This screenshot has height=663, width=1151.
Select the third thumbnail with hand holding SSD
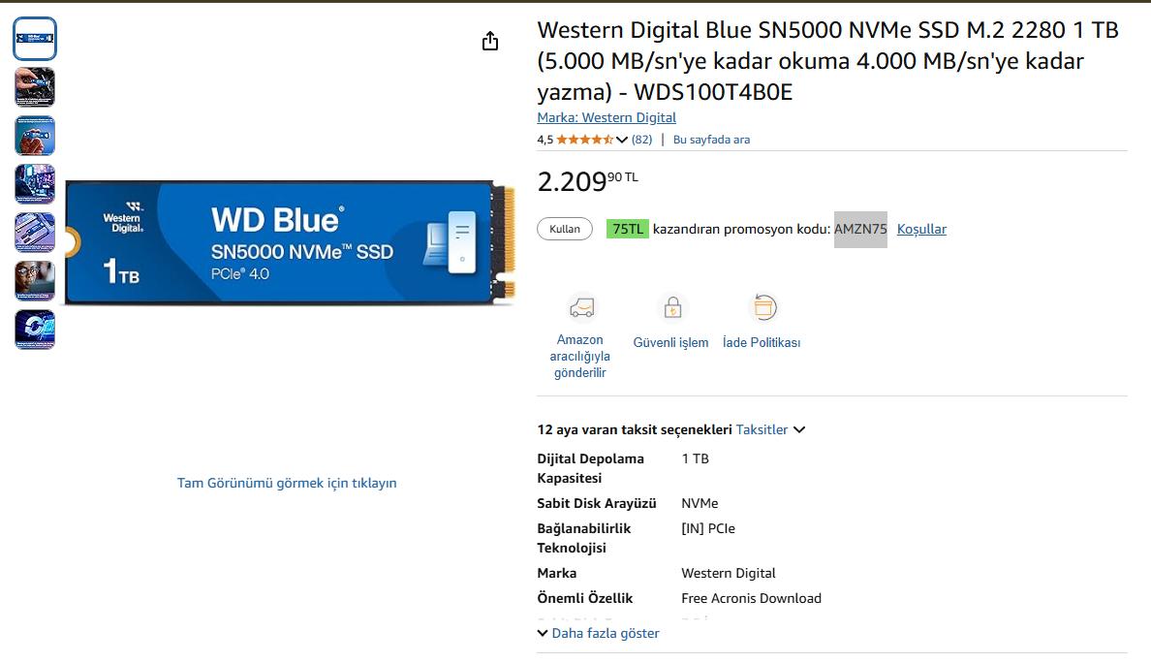[x=35, y=136]
